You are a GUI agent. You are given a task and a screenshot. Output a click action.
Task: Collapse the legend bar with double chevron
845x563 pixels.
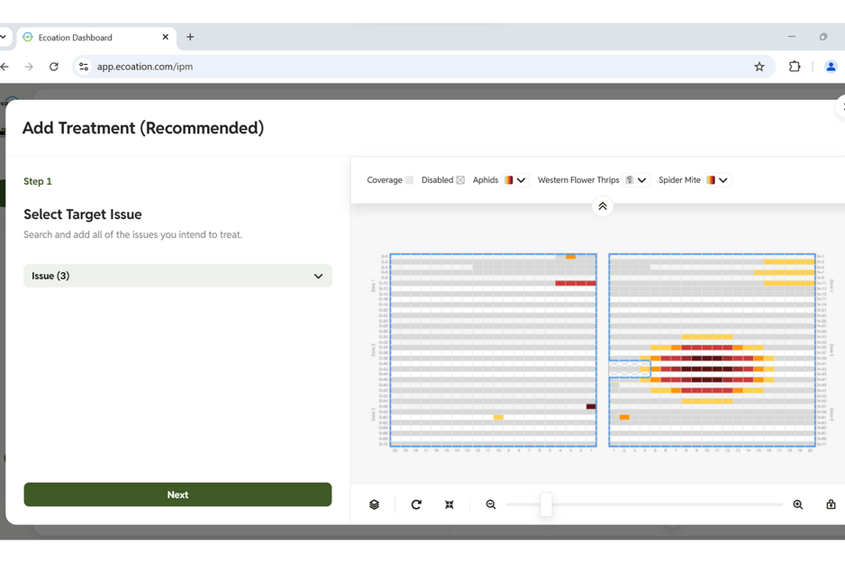tap(603, 206)
